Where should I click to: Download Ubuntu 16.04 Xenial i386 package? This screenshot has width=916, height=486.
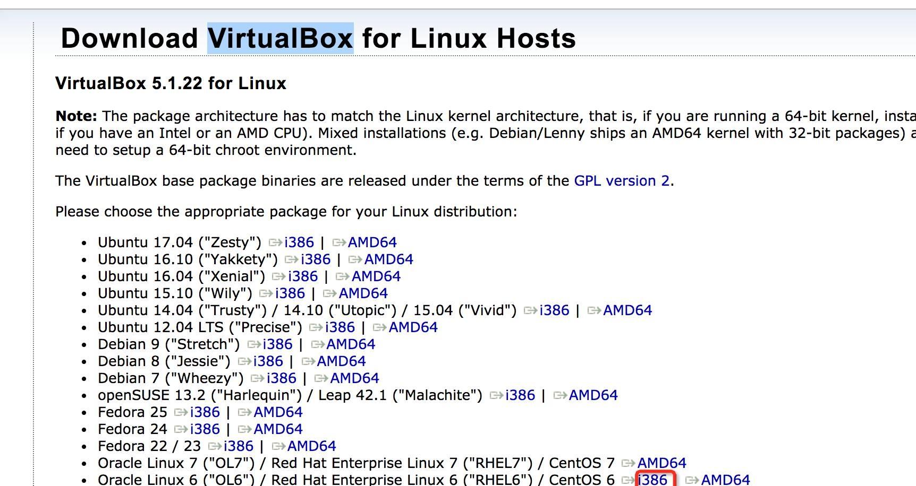(303, 276)
